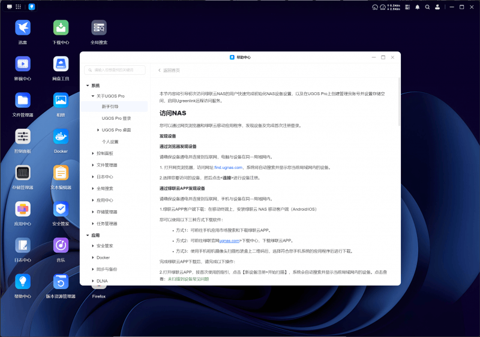This screenshot has width=480, height=337.
Task: Click the 通过浏览器发现设备 subheading
Action: 178,146
